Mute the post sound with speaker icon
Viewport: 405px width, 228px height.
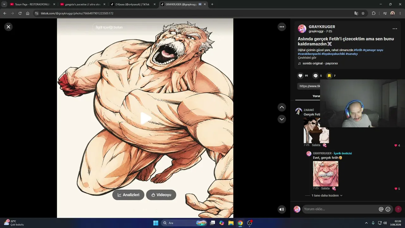click(x=282, y=209)
